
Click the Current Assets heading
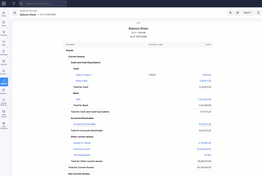click(77, 57)
